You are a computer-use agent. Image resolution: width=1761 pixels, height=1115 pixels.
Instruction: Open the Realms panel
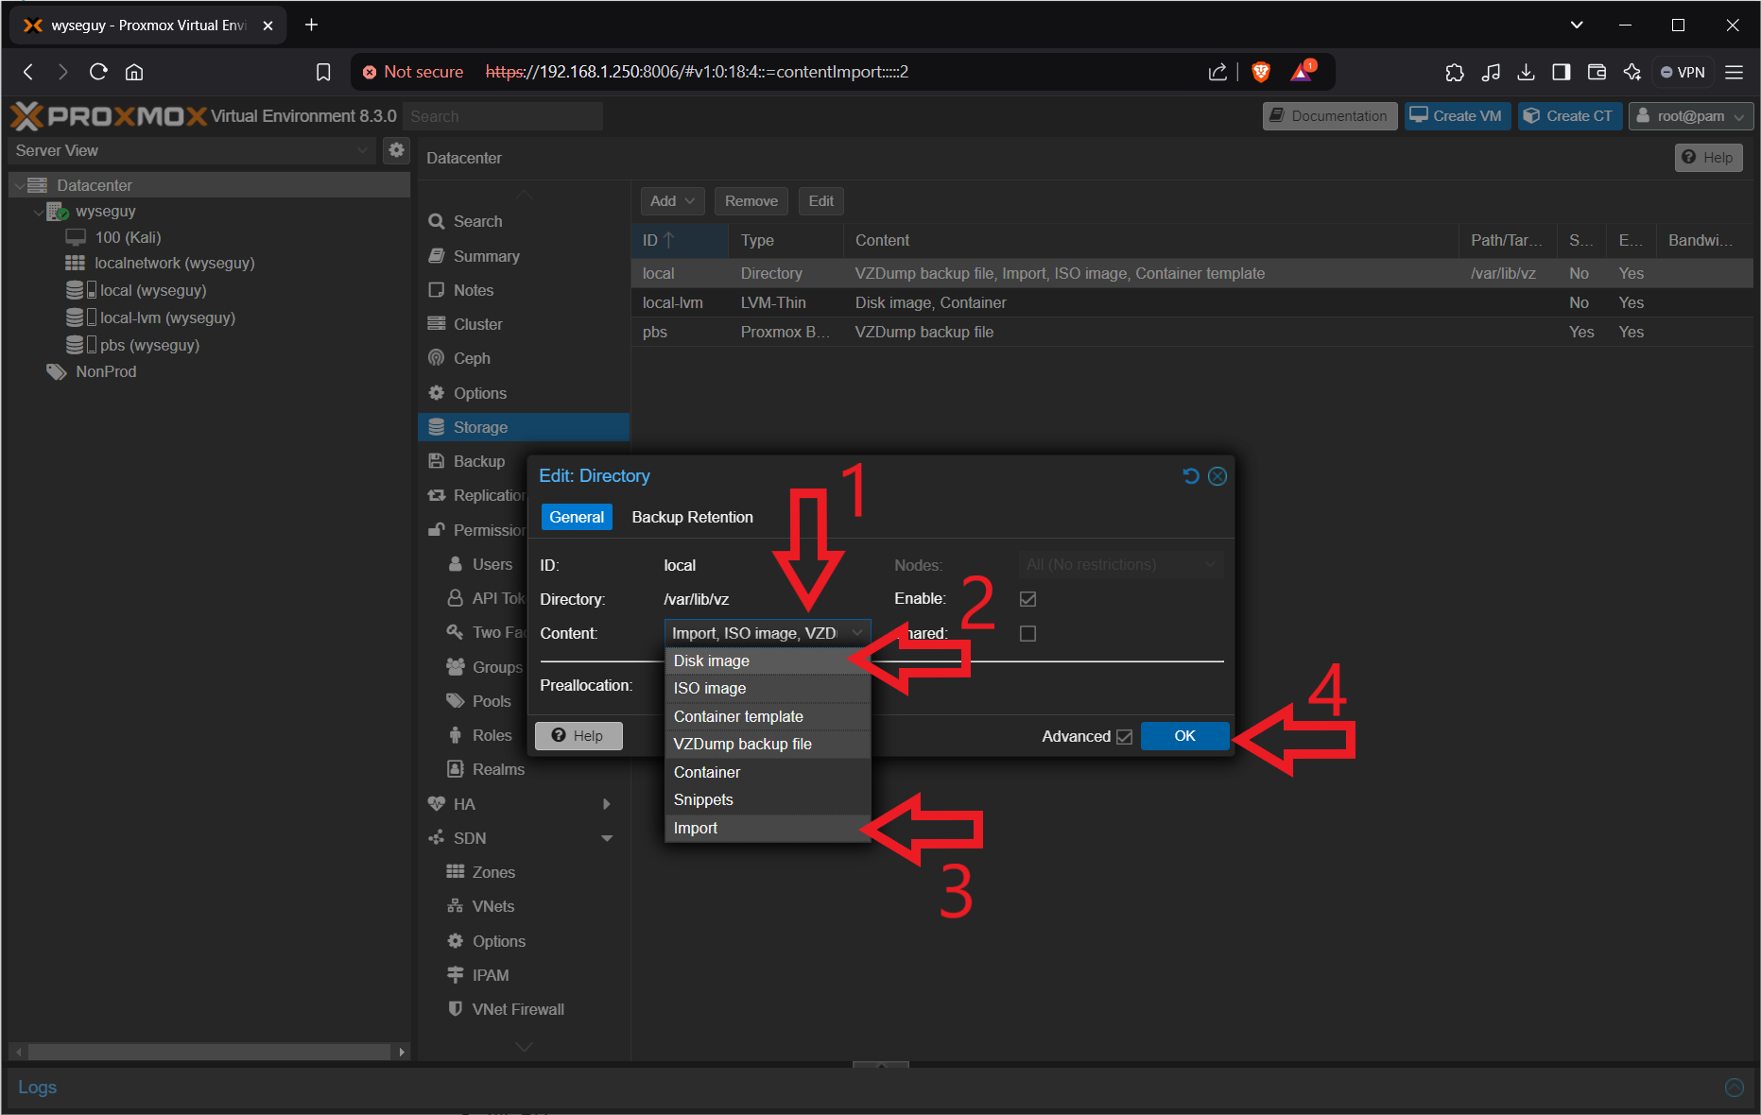tap(498, 769)
